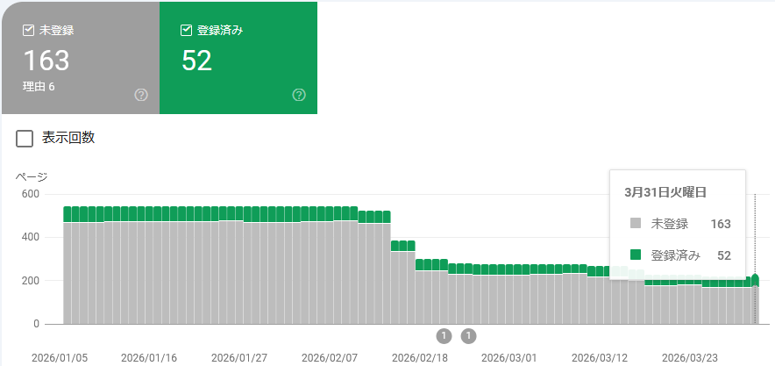Open help icon on the 登録済み card
This screenshot has width=775, height=366.
tap(299, 95)
